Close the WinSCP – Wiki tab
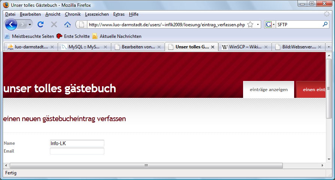 click(x=266, y=47)
